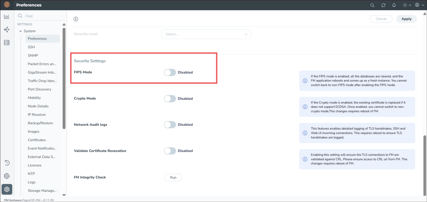
Task: Turn on the Crypto Mode switch
Action: 170,99
